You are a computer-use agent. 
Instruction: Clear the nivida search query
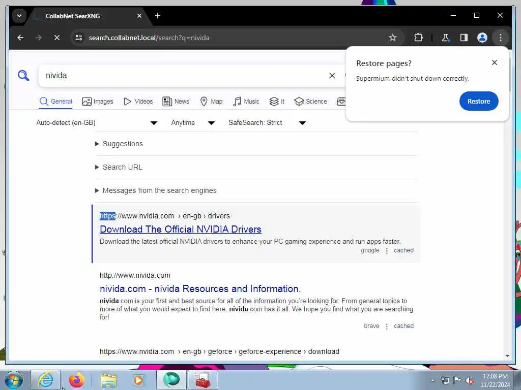[x=332, y=76]
